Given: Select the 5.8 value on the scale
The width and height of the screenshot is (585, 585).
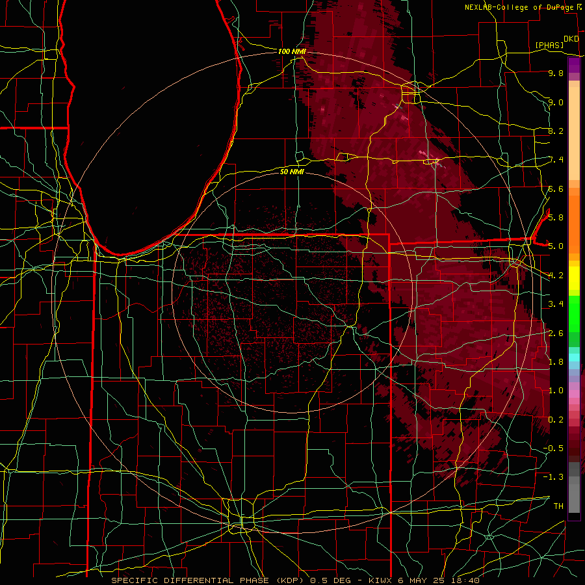Looking at the screenshot, I should tap(556, 217).
